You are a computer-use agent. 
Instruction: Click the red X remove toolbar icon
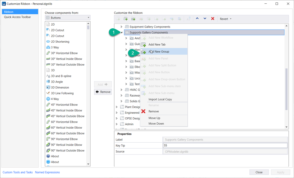pyautogui.click(x=213, y=19)
